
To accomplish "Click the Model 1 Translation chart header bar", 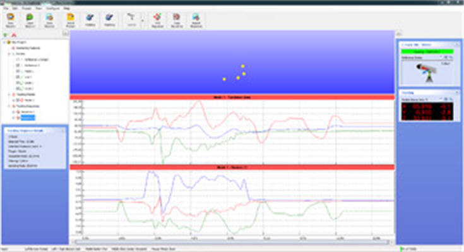I will click(232, 97).
